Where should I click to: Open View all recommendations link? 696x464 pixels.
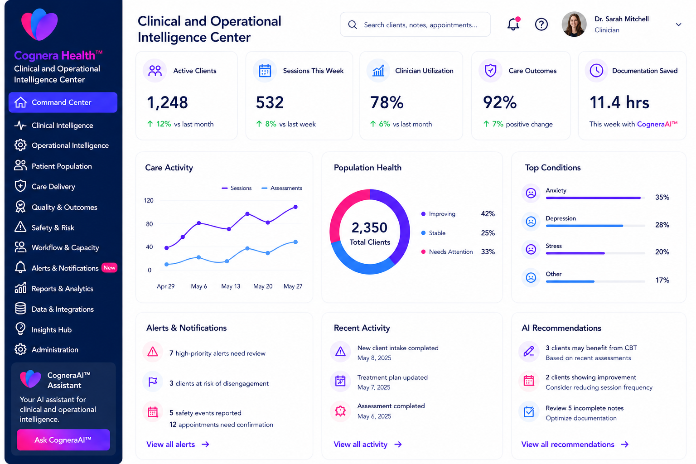click(575, 445)
